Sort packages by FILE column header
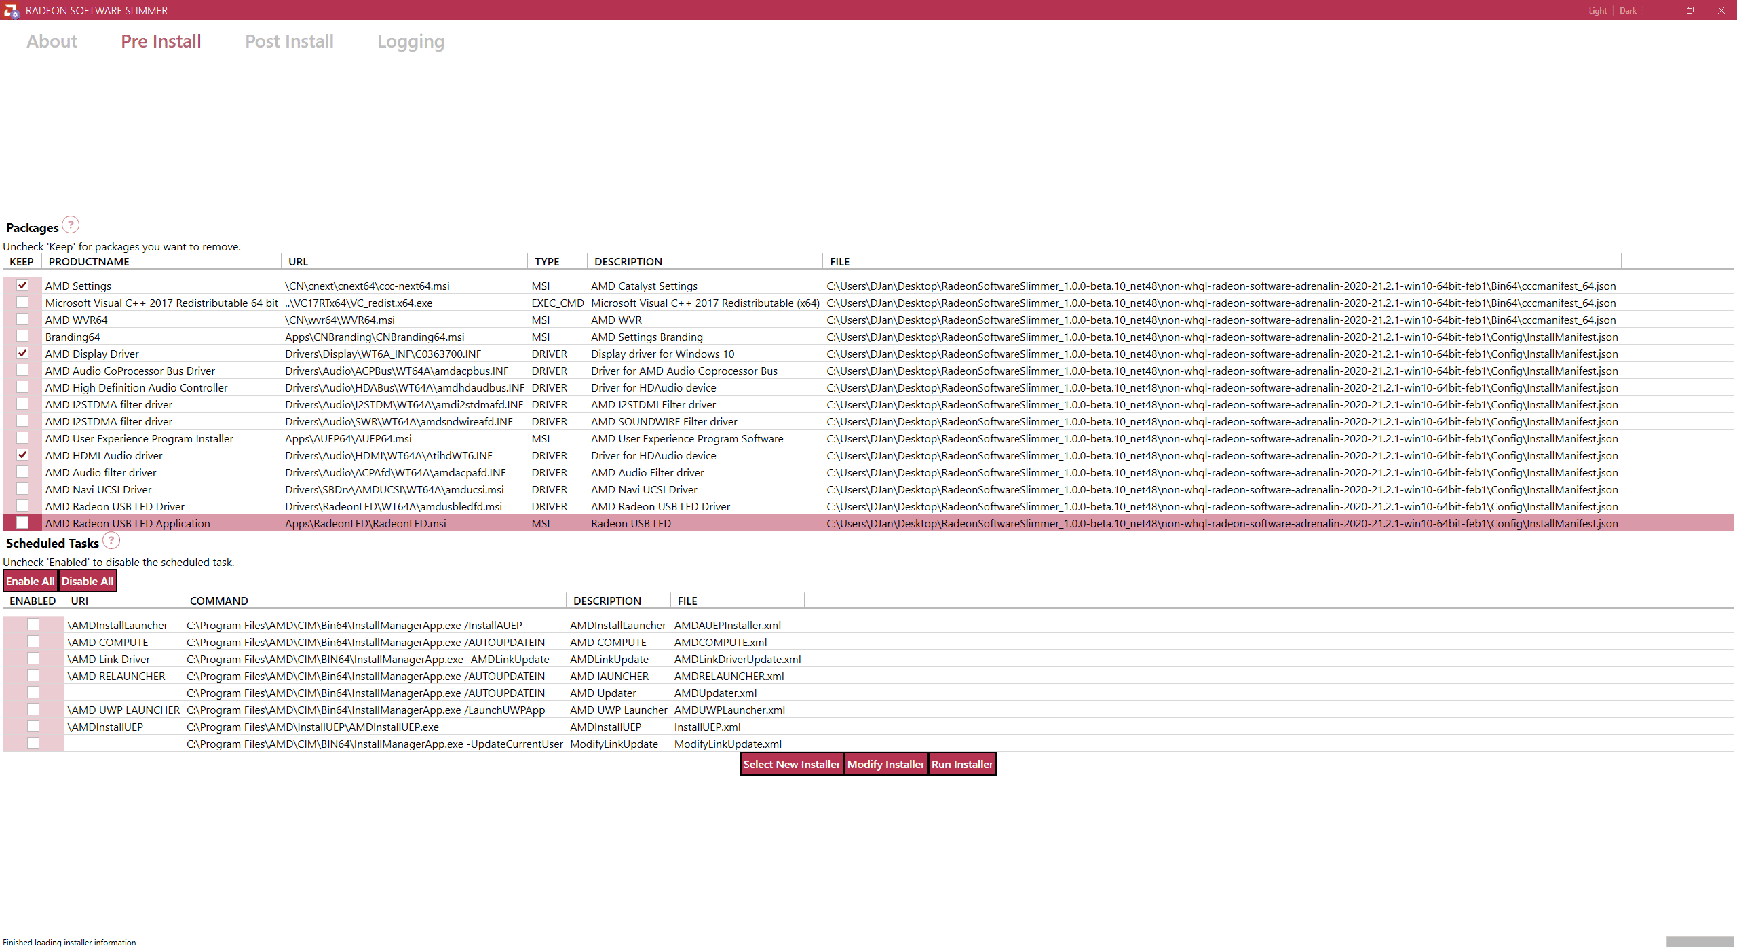1737x950 pixels. pos(1221,261)
